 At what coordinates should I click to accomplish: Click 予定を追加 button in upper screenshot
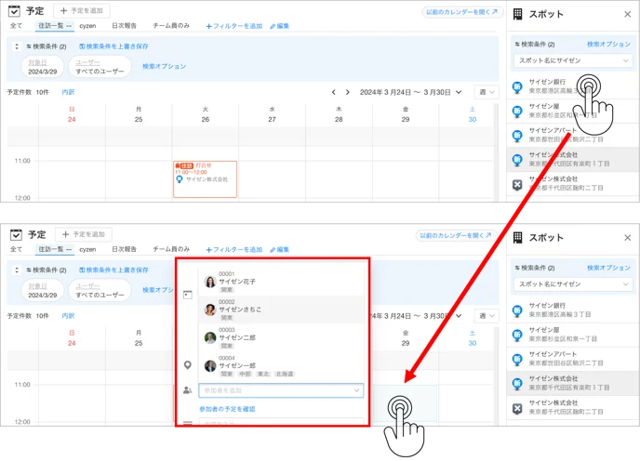pos(82,10)
